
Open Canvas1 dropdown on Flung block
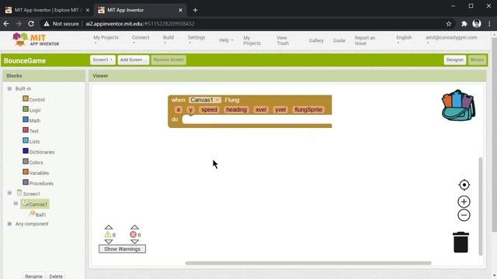click(205, 100)
